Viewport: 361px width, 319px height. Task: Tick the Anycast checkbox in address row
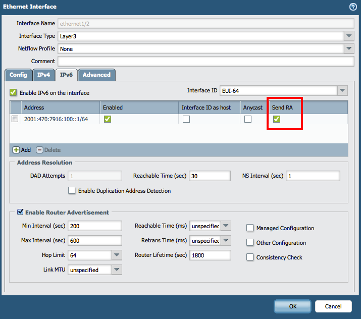248,119
